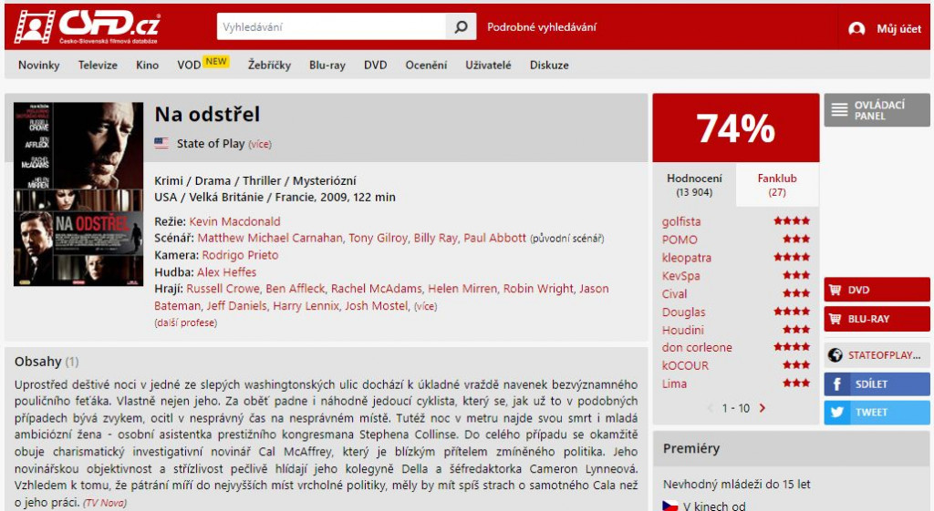Open director Kevin Macdonald's page
Screen dimensions: 934x511
(234, 221)
